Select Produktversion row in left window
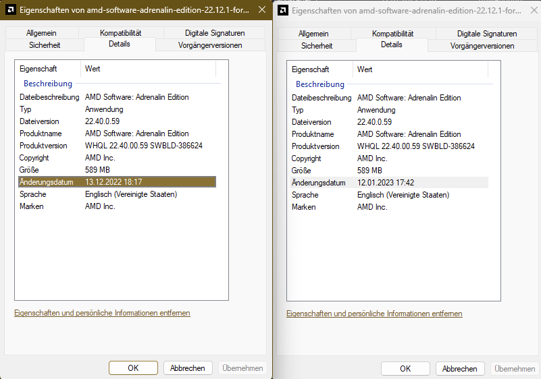 (x=117, y=146)
